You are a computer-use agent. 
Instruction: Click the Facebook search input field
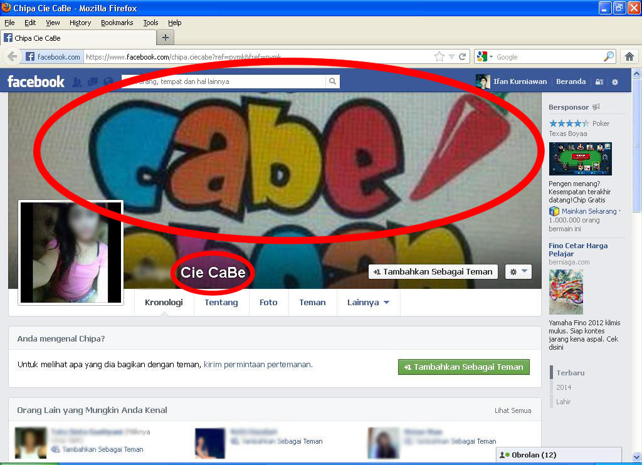tap(224, 81)
